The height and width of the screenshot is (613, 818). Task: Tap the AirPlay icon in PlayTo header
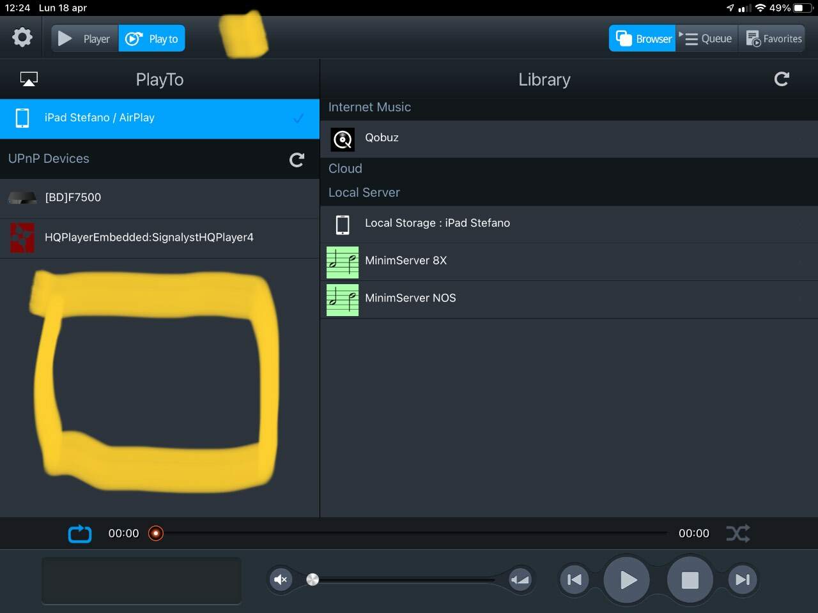(x=29, y=79)
